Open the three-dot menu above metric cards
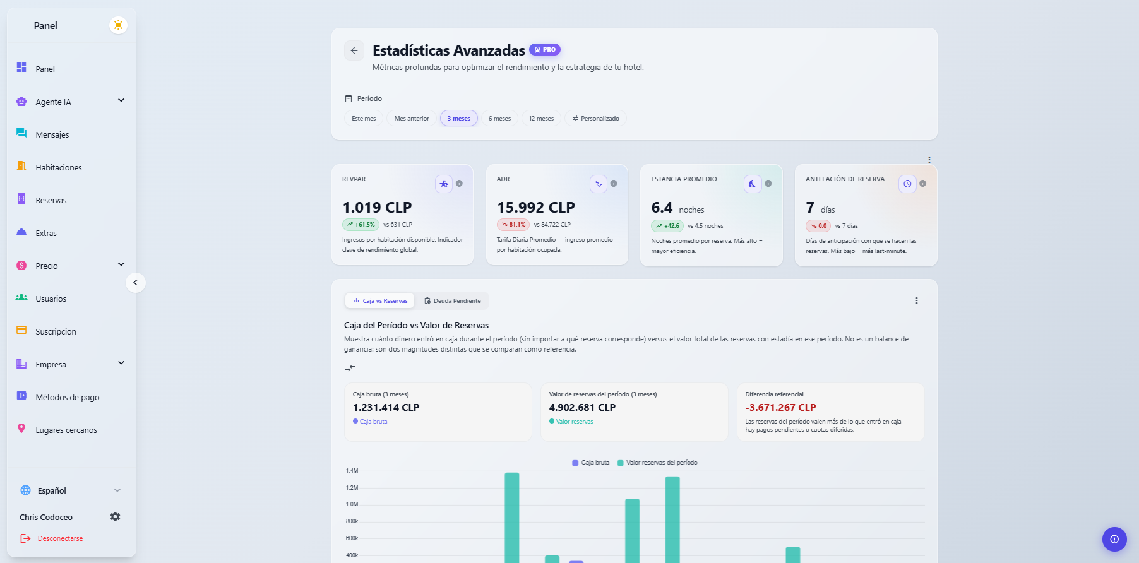Image resolution: width=1139 pixels, height=563 pixels. tap(929, 160)
